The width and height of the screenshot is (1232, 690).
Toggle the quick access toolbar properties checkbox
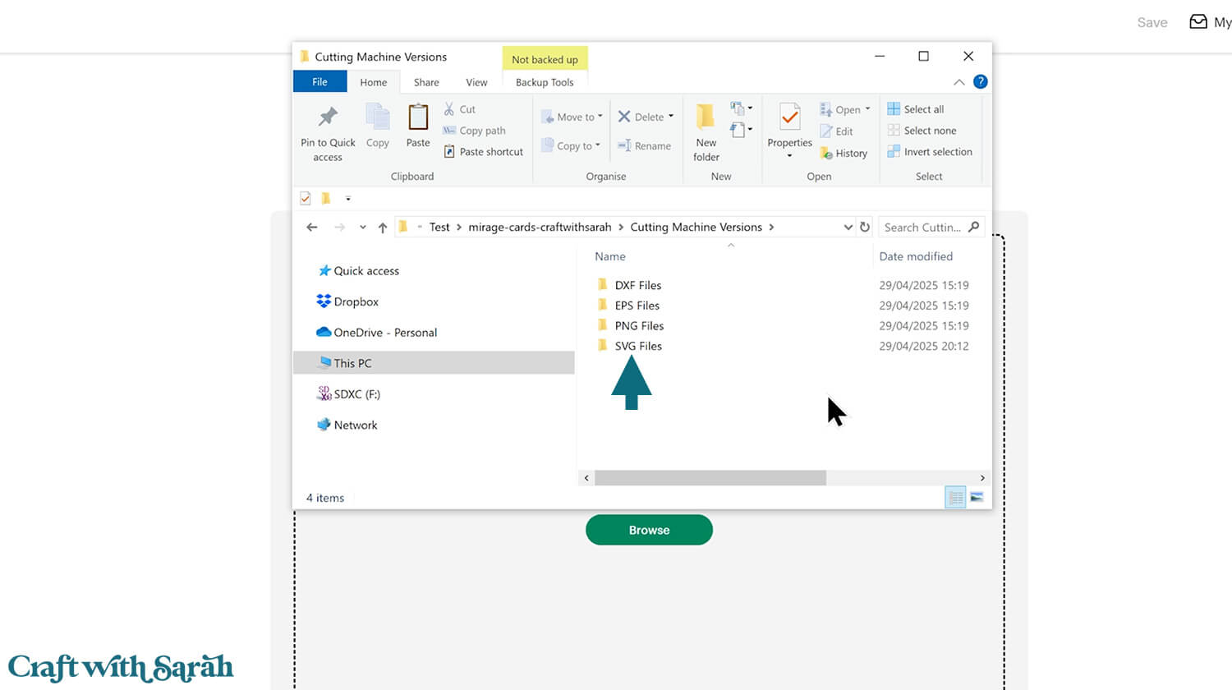coord(306,198)
